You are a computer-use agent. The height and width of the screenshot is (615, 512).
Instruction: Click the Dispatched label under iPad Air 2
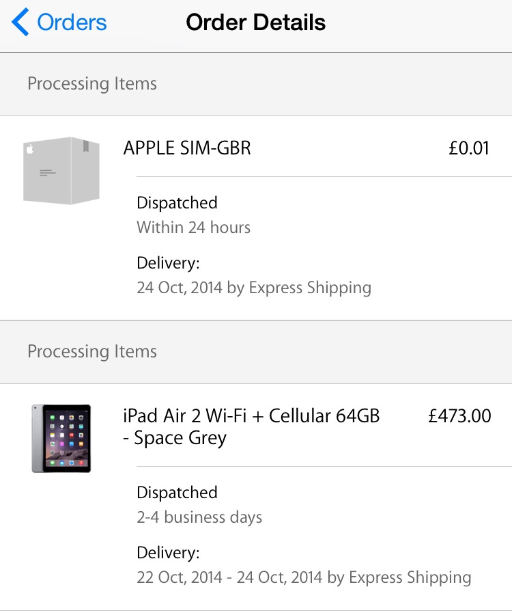click(177, 493)
